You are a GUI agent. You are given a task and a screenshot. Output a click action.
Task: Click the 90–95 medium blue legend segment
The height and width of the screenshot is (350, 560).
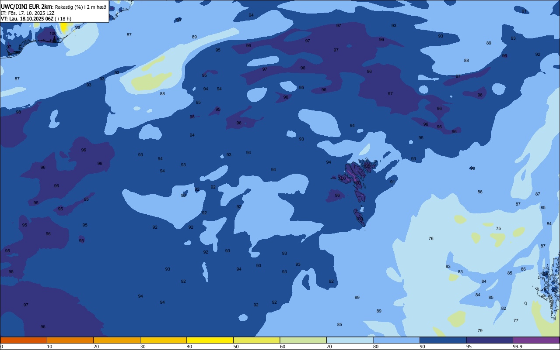(x=443, y=340)
